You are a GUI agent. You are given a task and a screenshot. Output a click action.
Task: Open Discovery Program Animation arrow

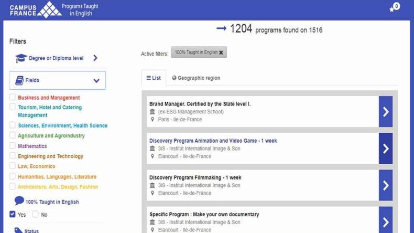tap(385, 149)
